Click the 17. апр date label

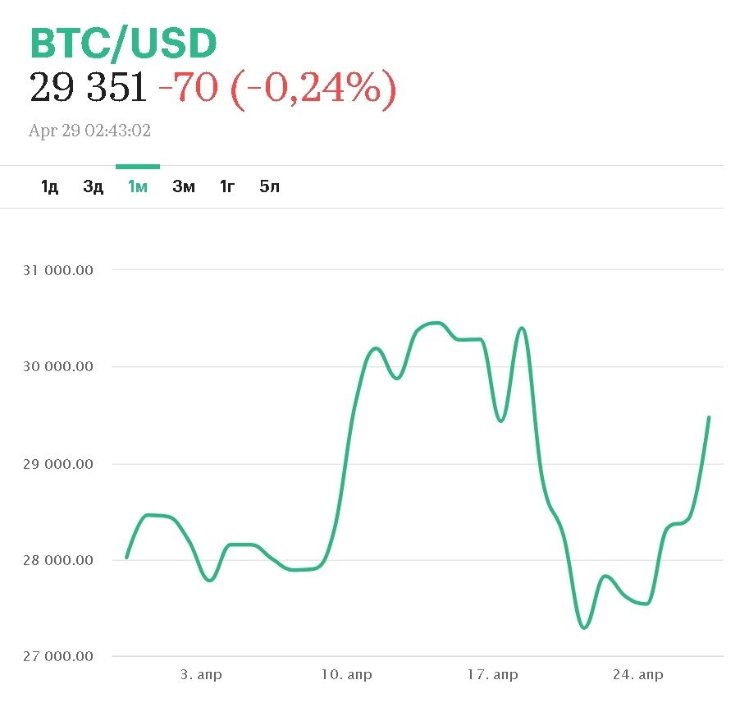pos(493,675)
